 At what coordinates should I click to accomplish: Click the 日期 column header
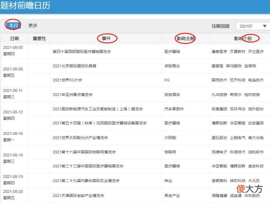pos(15,39)
